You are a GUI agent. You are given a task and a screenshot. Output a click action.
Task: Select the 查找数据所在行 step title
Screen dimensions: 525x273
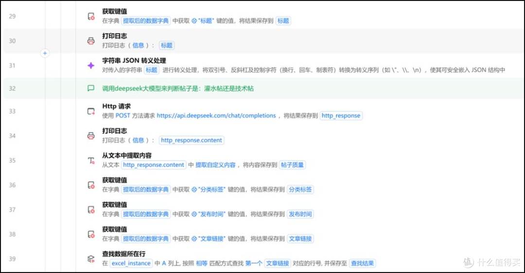pyautogui.click(x=124, y=254)
